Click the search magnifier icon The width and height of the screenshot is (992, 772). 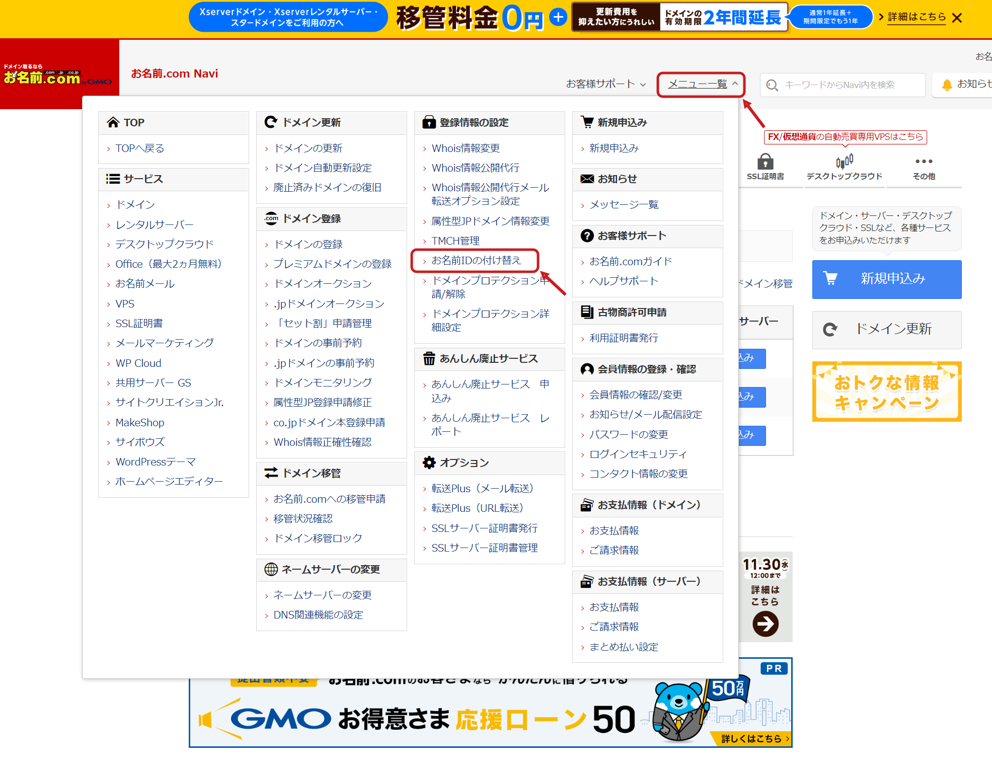(x=772, y=85)
